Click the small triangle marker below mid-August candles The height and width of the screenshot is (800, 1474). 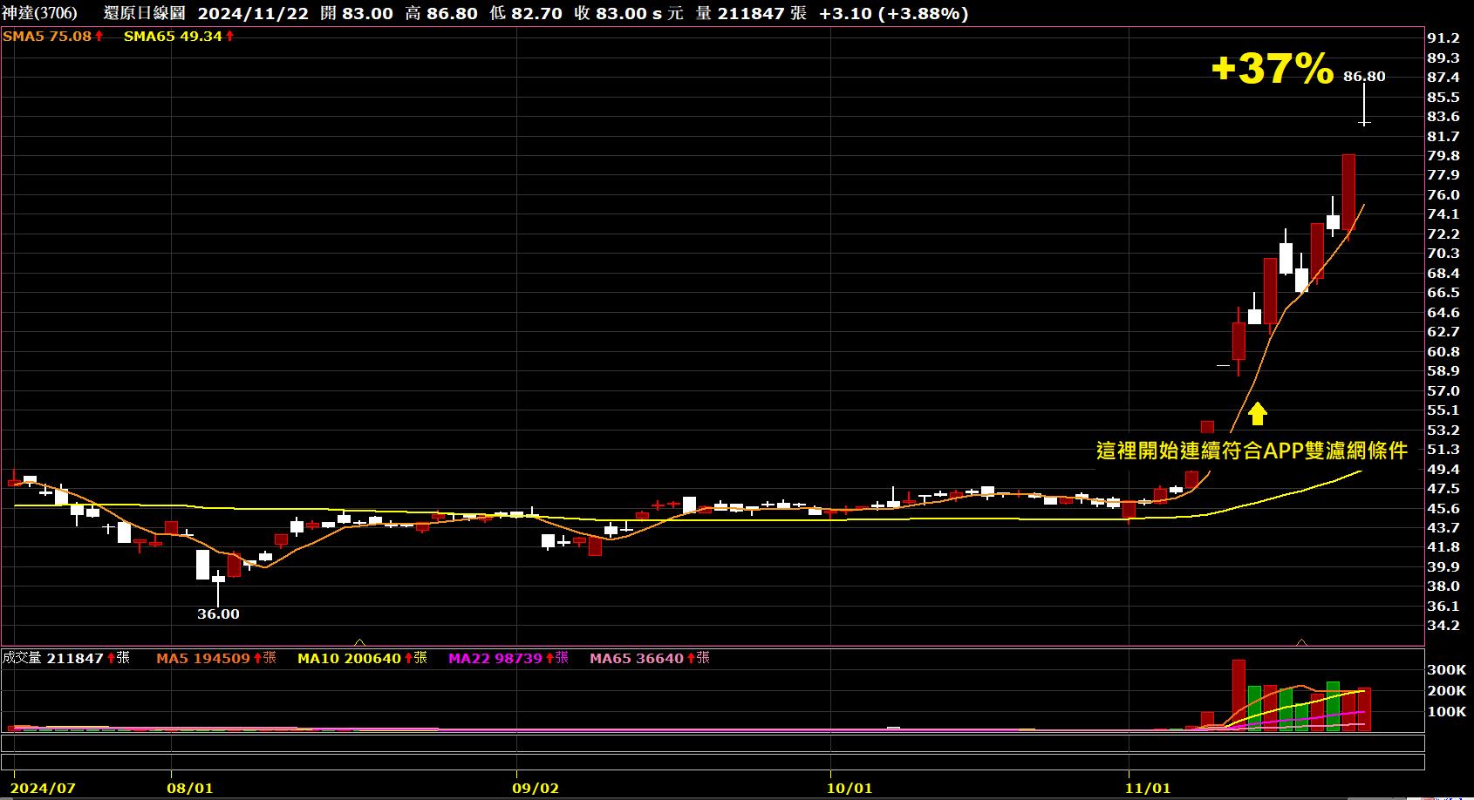point(359,642)
